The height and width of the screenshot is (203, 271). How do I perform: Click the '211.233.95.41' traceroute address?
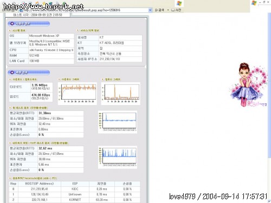click(40, 189)
